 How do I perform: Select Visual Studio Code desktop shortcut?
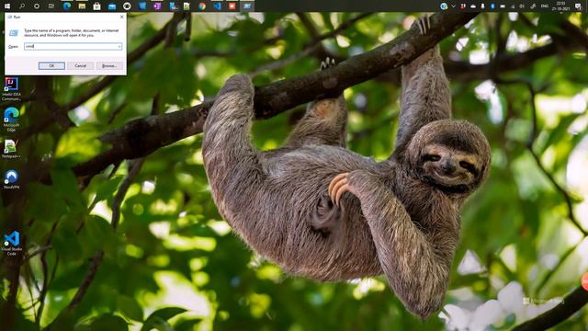12,243
